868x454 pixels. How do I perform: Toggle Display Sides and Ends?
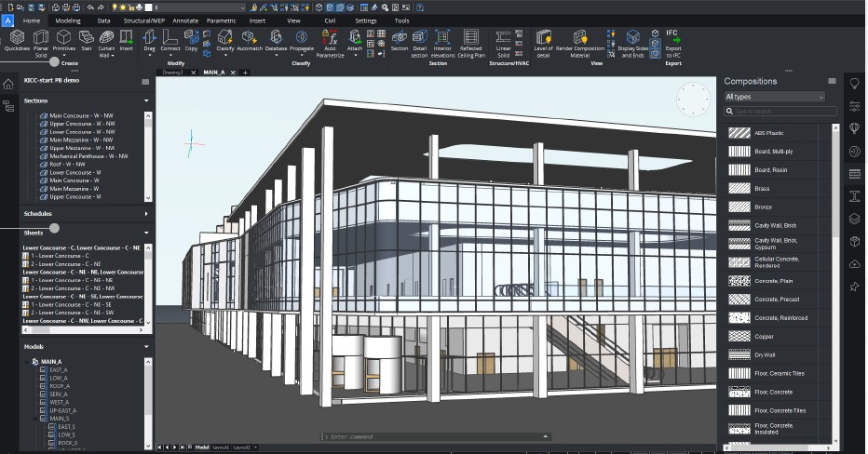click(x=632, y=44)
